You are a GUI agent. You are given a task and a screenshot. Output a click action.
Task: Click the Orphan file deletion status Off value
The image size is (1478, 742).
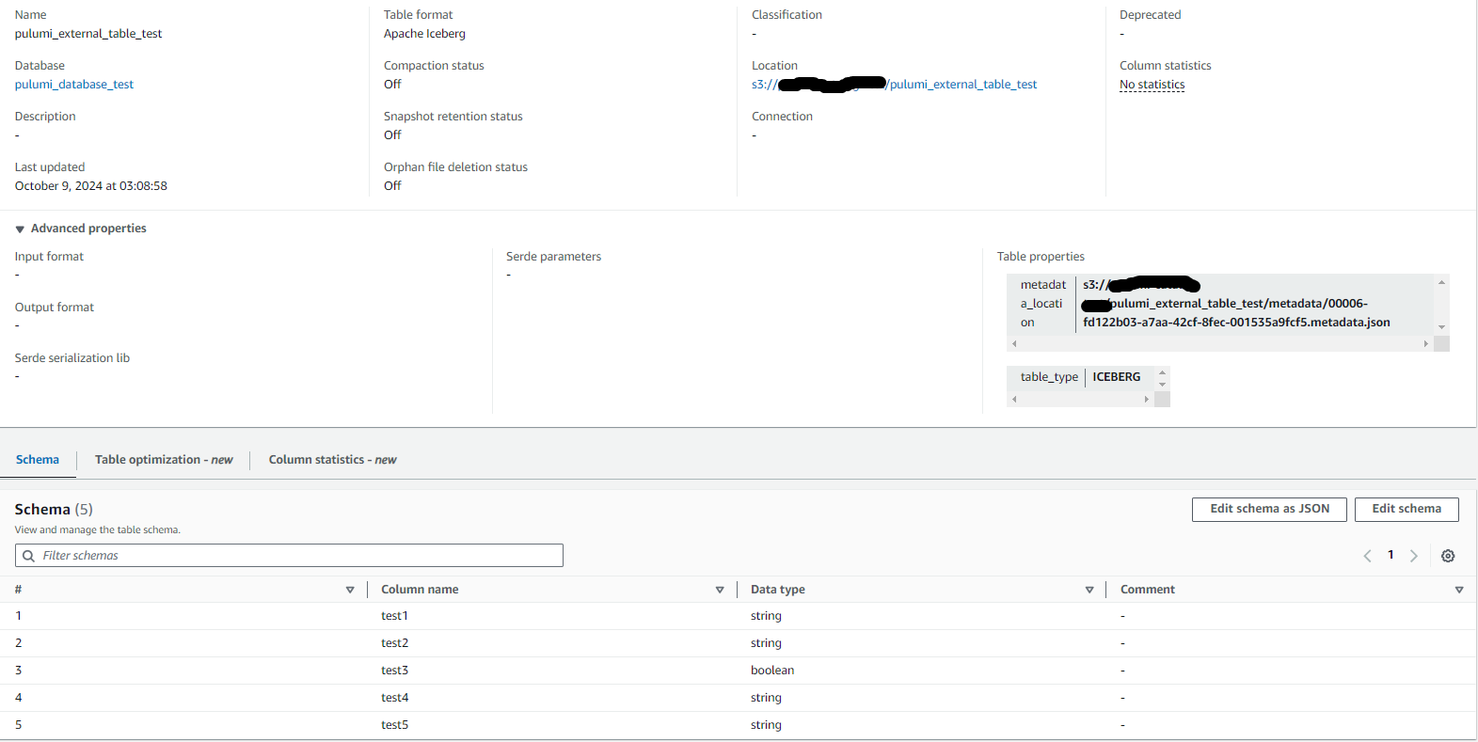click(392, 186)
